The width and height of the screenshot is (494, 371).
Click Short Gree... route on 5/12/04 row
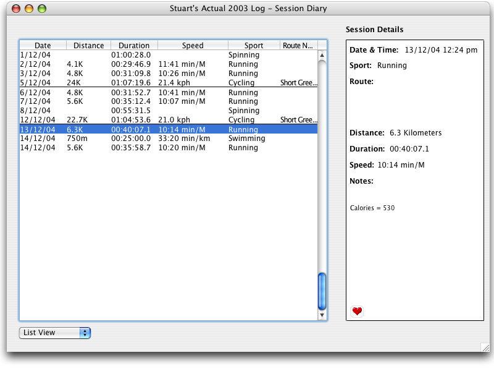299,82
